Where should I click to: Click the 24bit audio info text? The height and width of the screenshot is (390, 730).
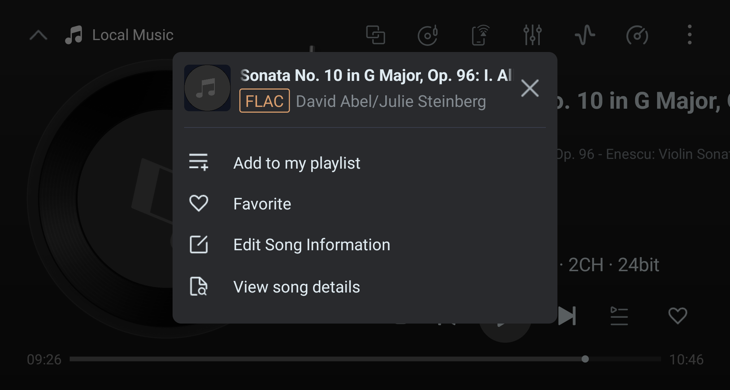(x=638, y=265)
